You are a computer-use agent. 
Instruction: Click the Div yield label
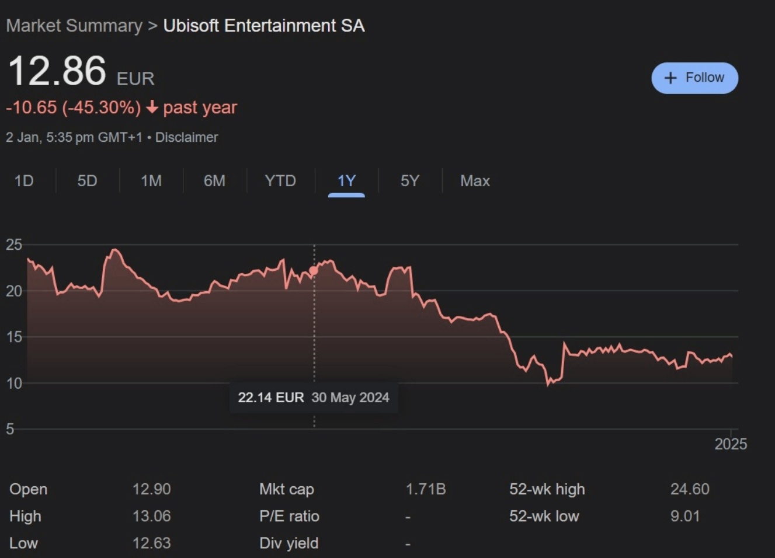289,543
